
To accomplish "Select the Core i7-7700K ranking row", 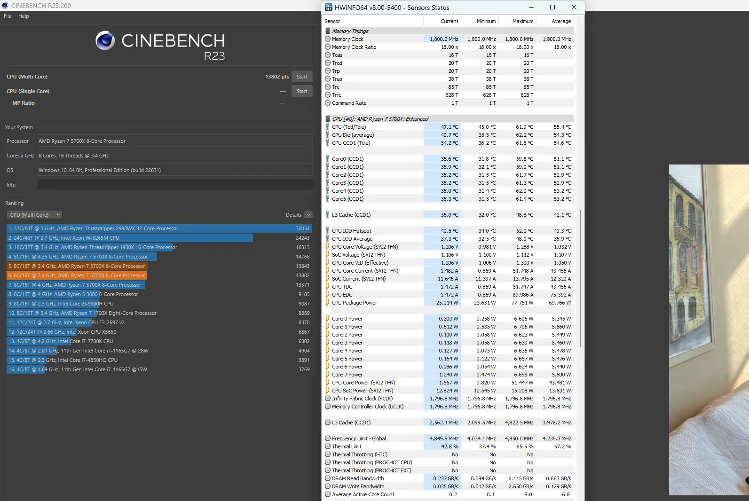I will point(159,341).
